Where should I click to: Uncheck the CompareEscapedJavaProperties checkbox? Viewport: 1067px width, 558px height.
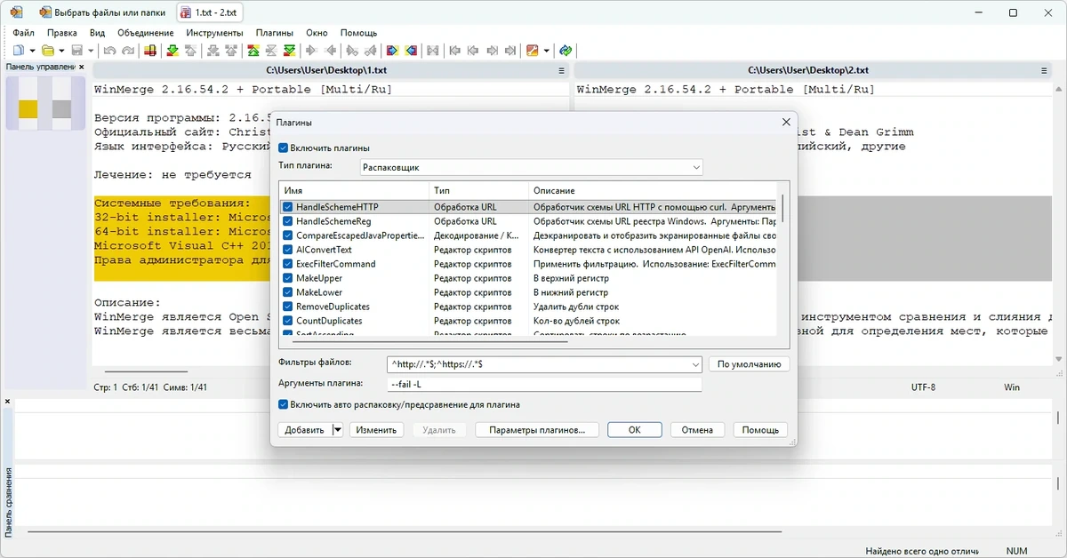click(288, 235)
